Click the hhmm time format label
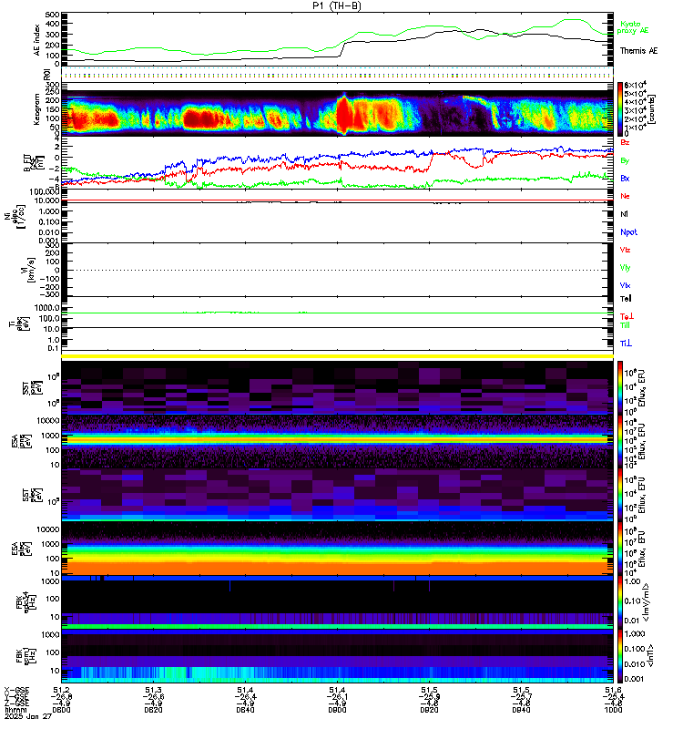This screenshot has width=683, height=729. point(15,710)
